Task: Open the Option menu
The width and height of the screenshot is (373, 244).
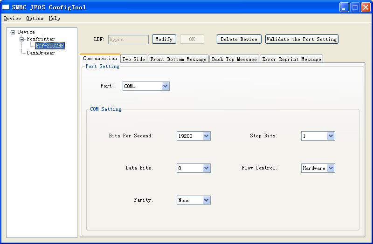Action: (x=35, y=18)
